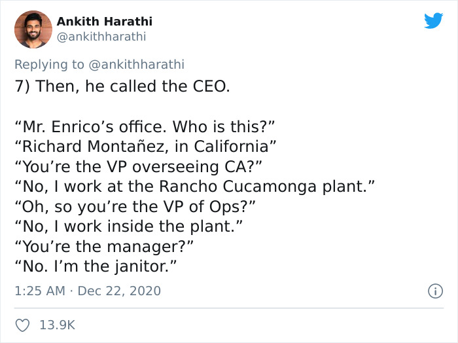Click the @ankithharathi handle under the name
The image size is (458, 343).
(x=101, y=37)
